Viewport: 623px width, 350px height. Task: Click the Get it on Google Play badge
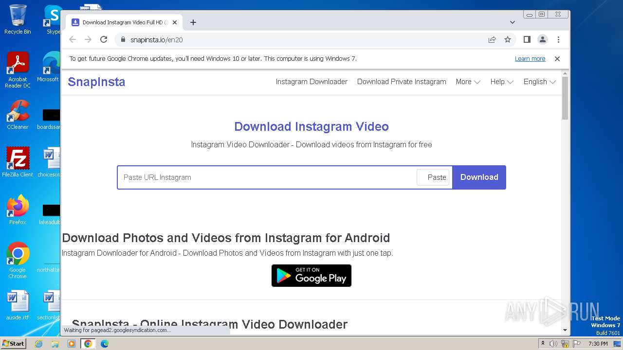tap(311, 276)
